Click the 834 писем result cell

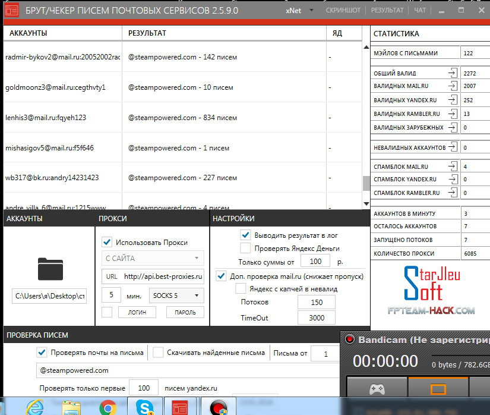(182, 118)
